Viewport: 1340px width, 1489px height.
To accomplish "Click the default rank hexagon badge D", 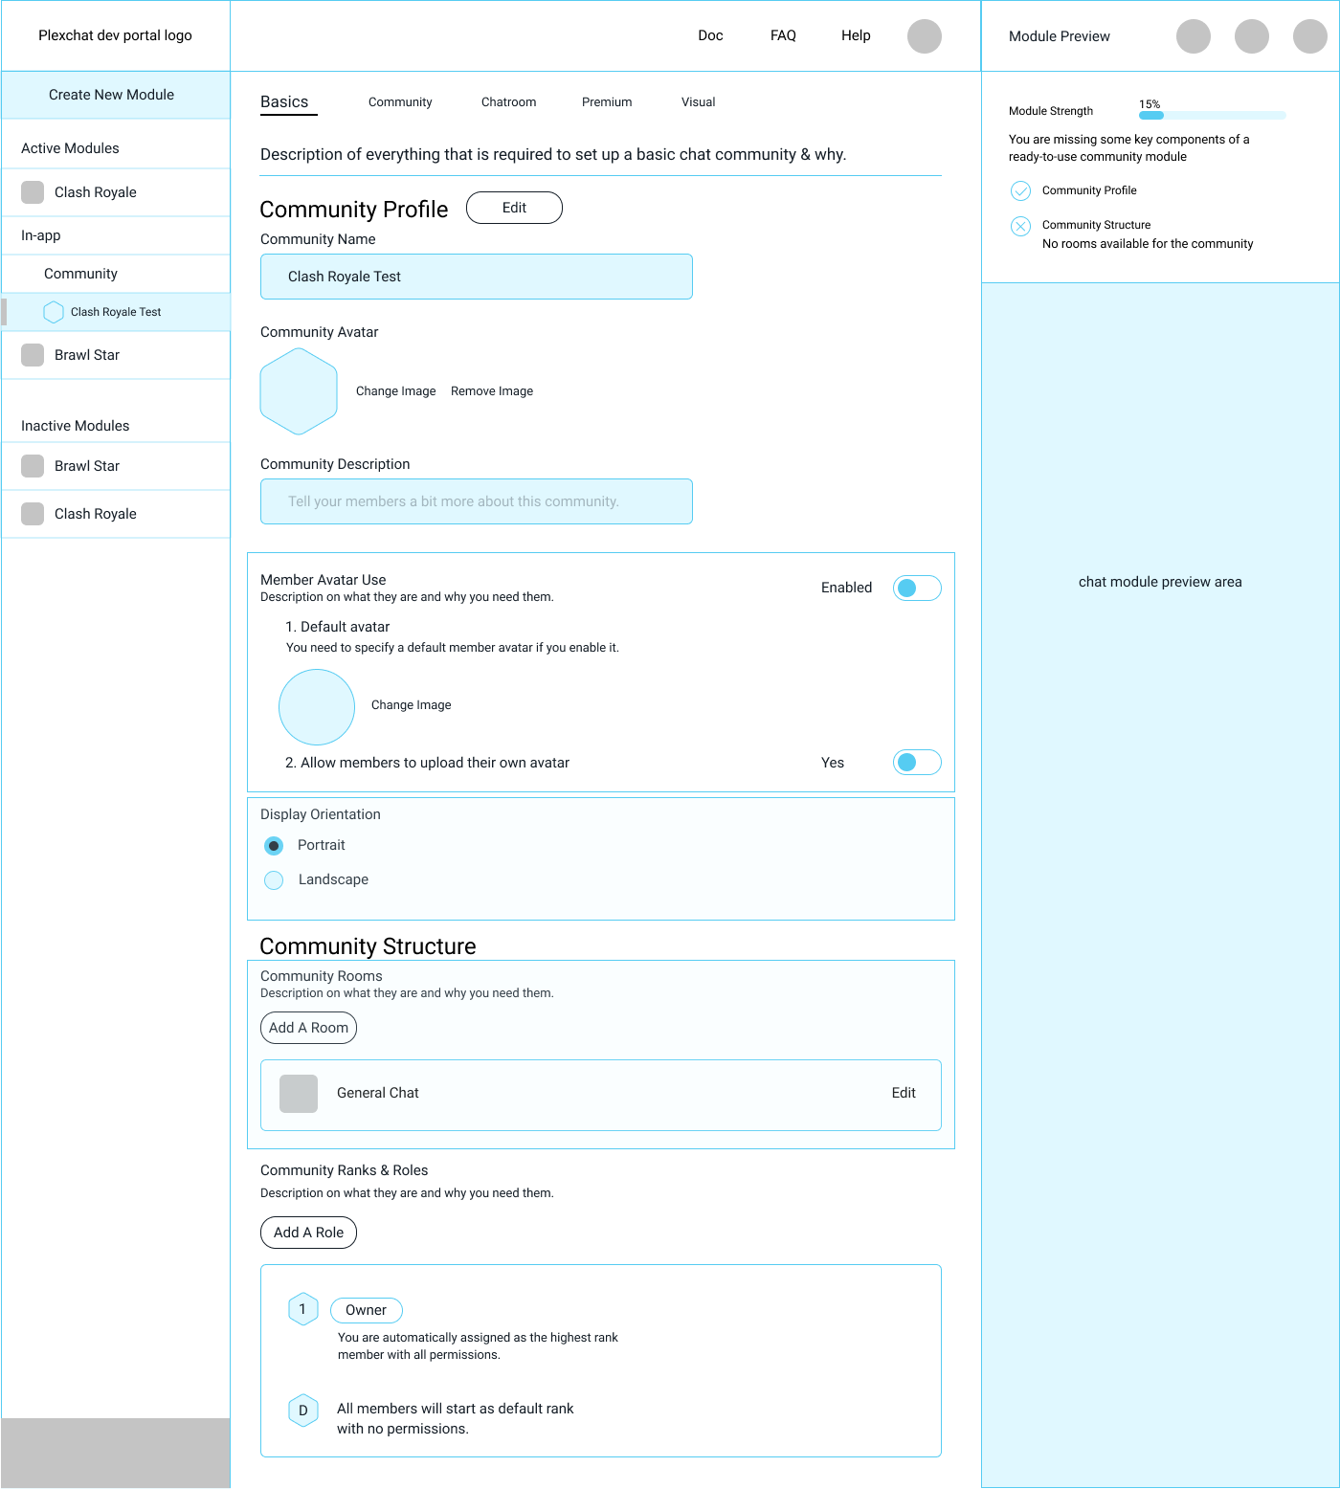I will [x=303, y=1411].
